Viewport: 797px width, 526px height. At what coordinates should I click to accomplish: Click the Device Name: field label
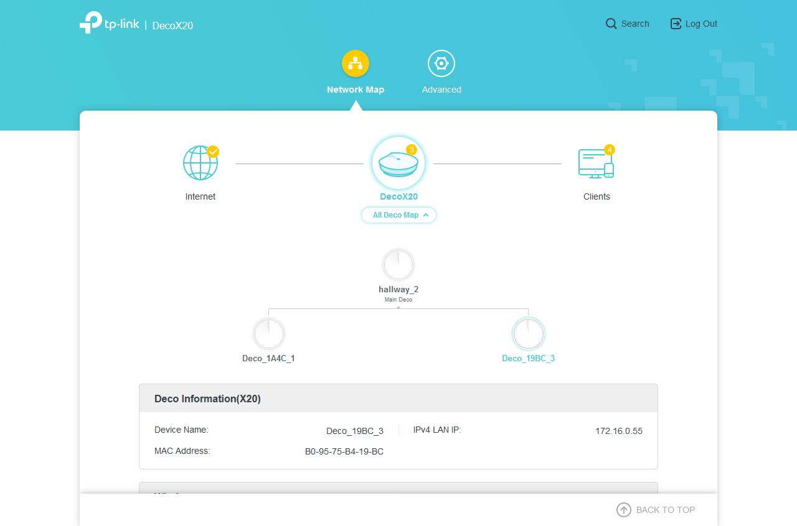click(x=181, y=430)
